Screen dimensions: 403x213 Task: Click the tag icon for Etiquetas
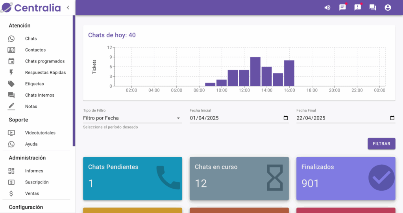[x=11, y=84]
